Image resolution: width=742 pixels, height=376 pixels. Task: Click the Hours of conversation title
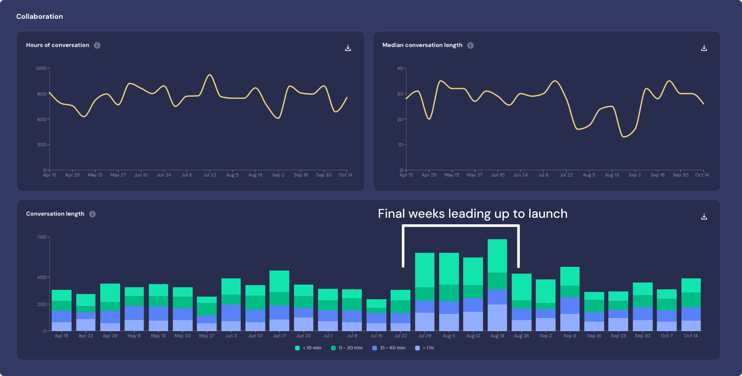pyautogui.click(x=58, y=45)
